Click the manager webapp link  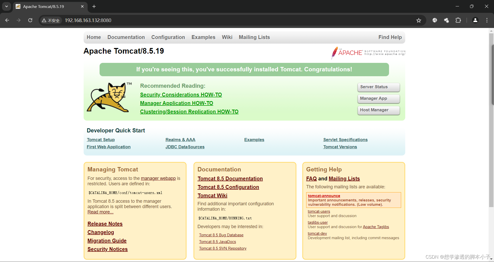pos(158,178)
